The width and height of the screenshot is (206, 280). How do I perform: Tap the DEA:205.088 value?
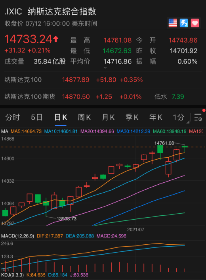coord(80,236)
